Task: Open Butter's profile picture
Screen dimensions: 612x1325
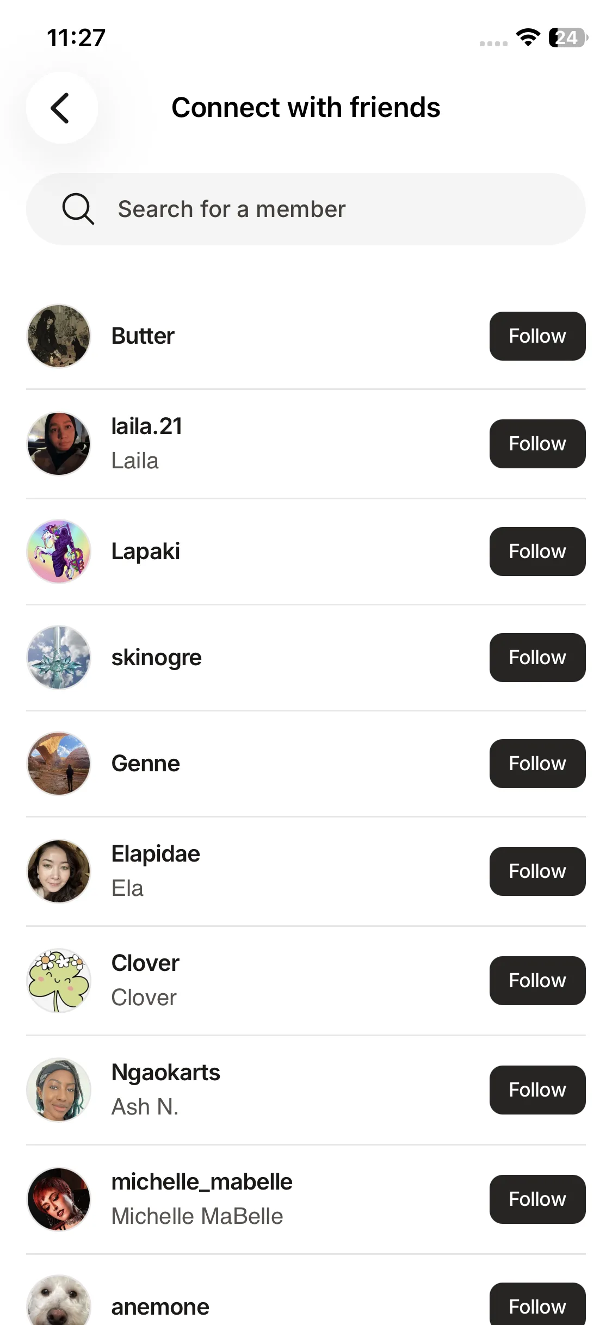Action: [59, 336]
